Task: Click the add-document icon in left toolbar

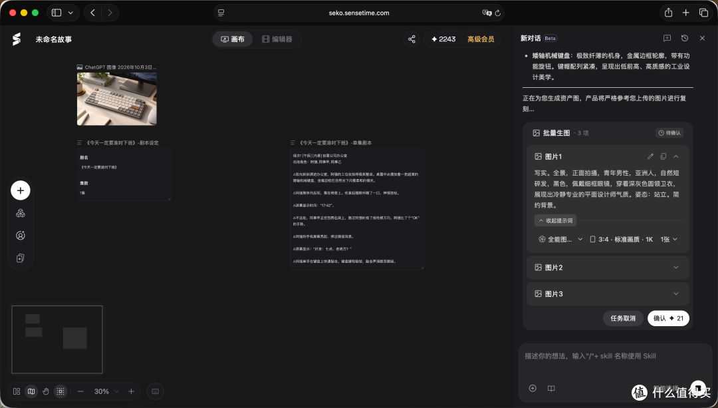Action: tap(21, 258)
